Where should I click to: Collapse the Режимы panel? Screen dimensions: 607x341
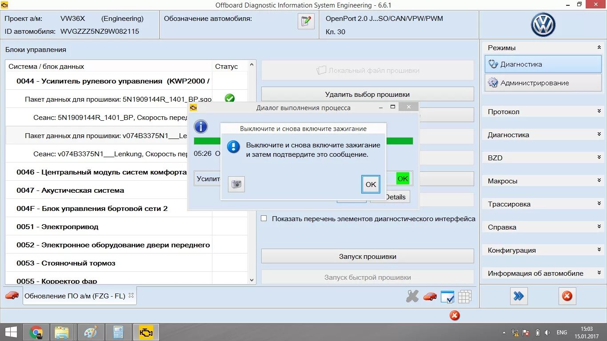[x=599, y=48]
